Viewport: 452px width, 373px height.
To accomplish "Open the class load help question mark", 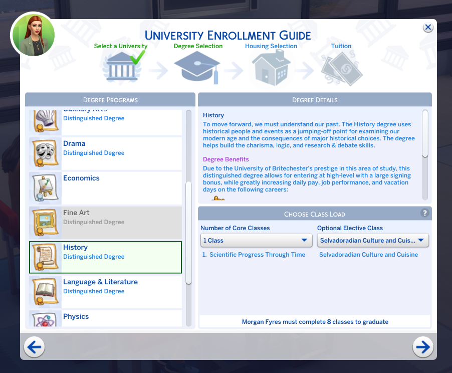I will click(x=424, y=213).
